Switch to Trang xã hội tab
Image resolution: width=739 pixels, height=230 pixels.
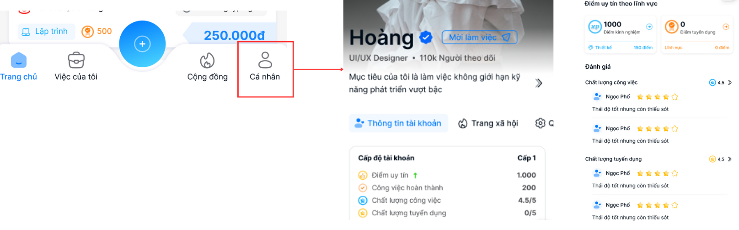click(488, 123)
